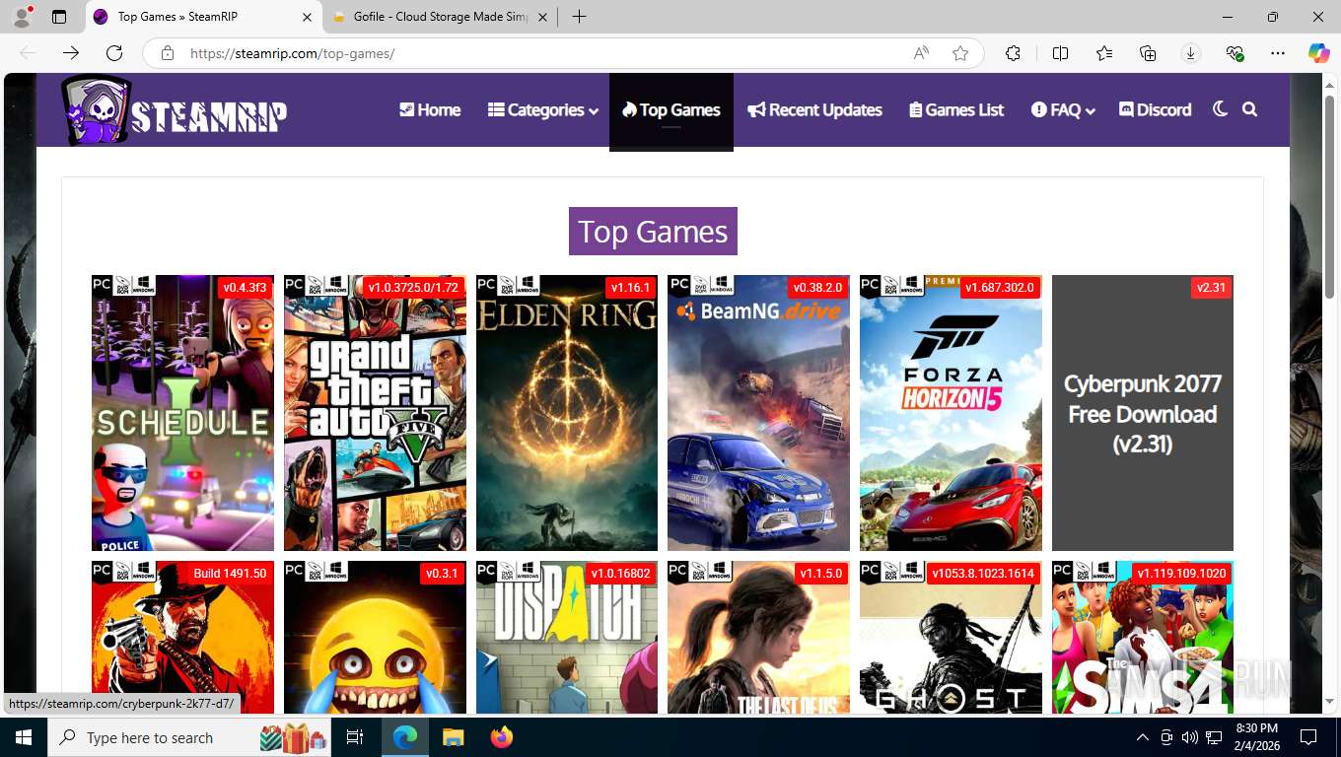Viewport: 1341px width, 757px height.
Task: Open the Copilot sidebar icon
Action: (1319, 53)
